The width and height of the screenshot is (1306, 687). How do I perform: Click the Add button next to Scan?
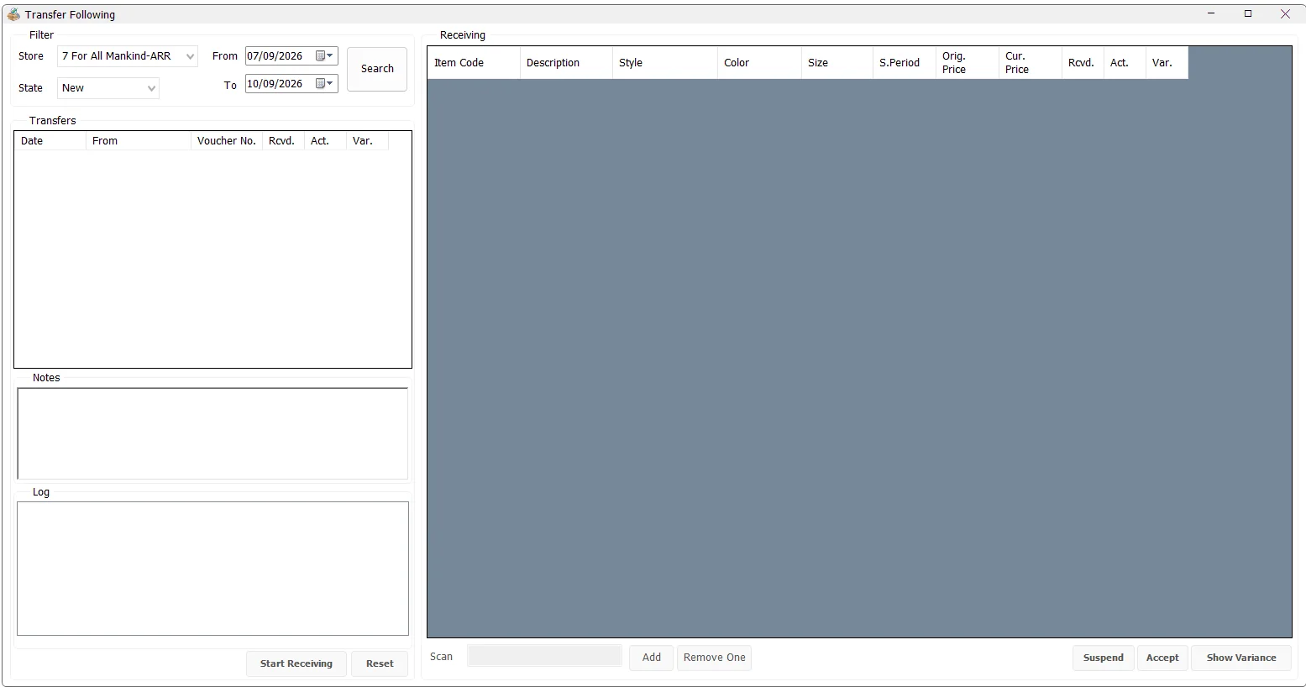click(x=652, y=658)
